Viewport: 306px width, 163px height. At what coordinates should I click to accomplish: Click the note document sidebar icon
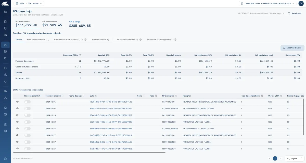pyautogui.click(x=5, y=28)
